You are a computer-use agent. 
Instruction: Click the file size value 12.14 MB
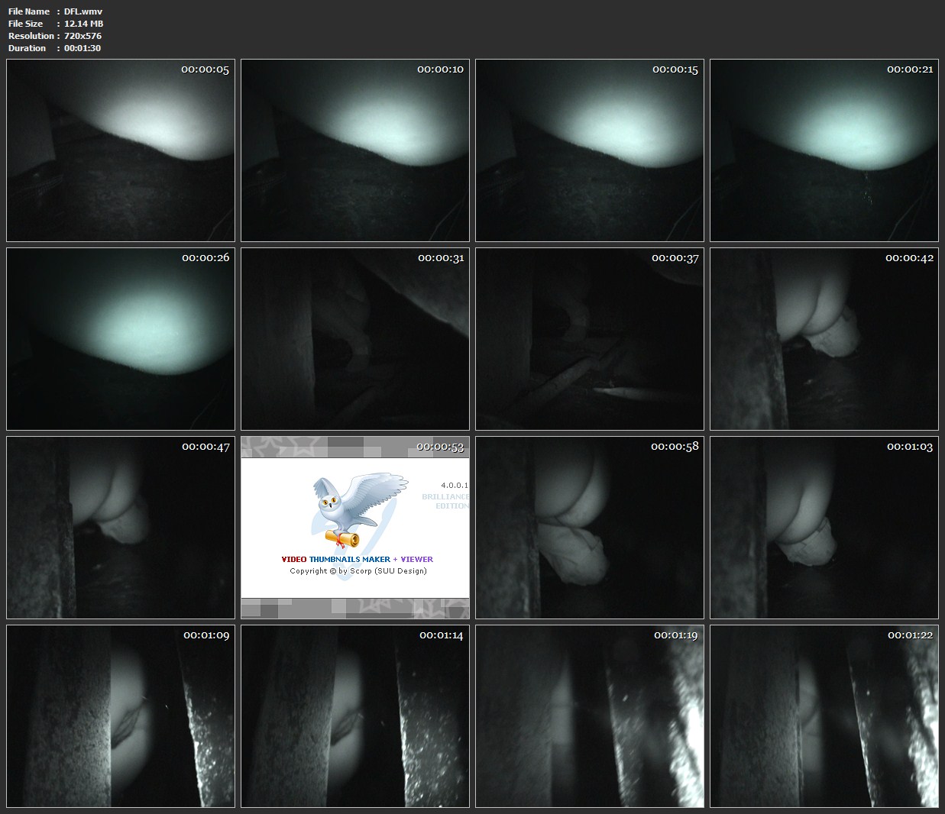pyautogui.click(x=83, y=24)
